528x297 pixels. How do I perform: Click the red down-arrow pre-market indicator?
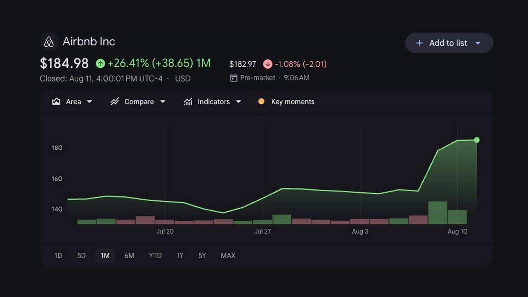pos(268,64)
